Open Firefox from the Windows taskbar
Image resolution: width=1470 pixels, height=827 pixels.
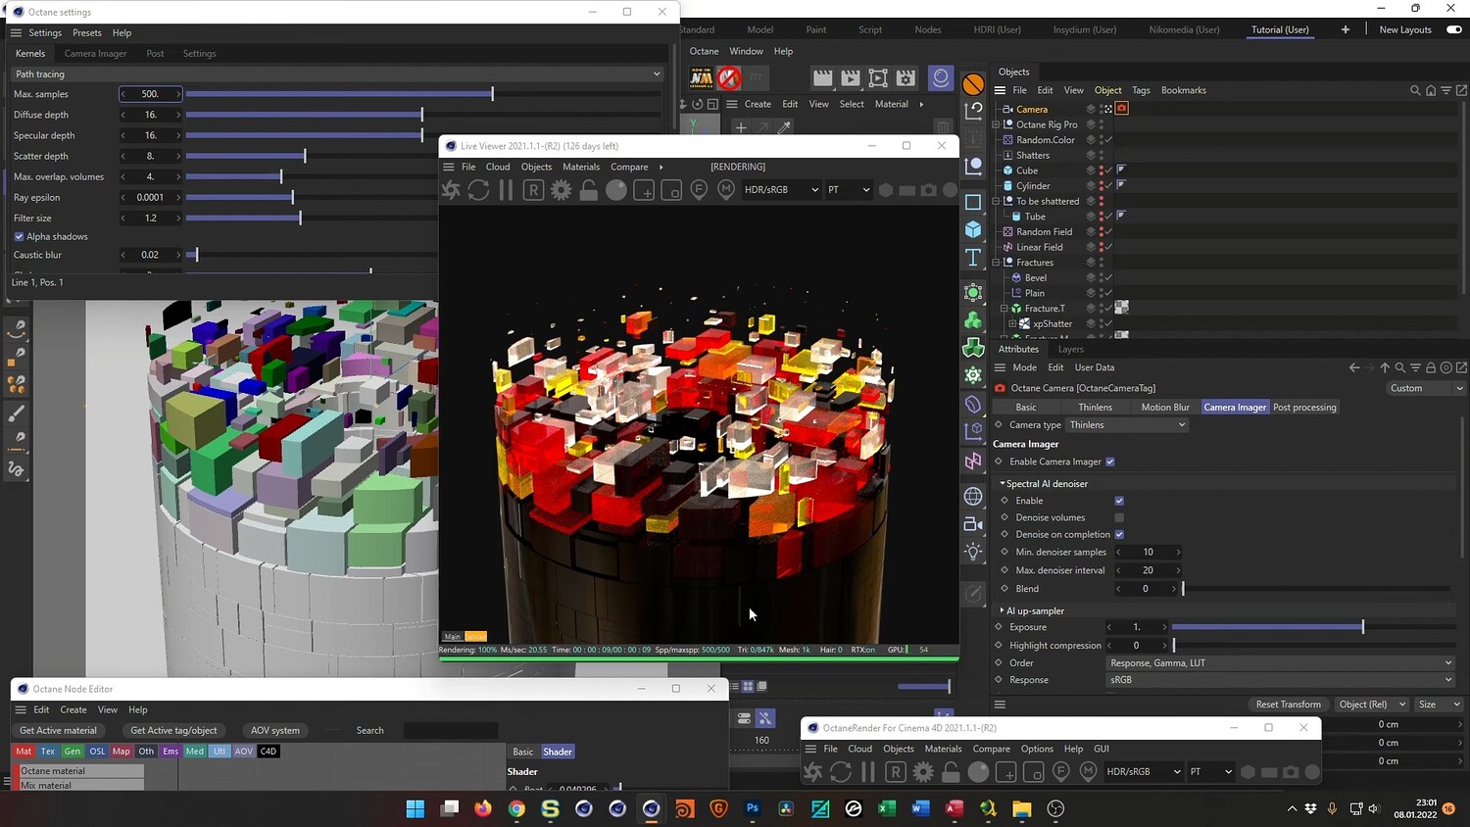pos(482,808)
